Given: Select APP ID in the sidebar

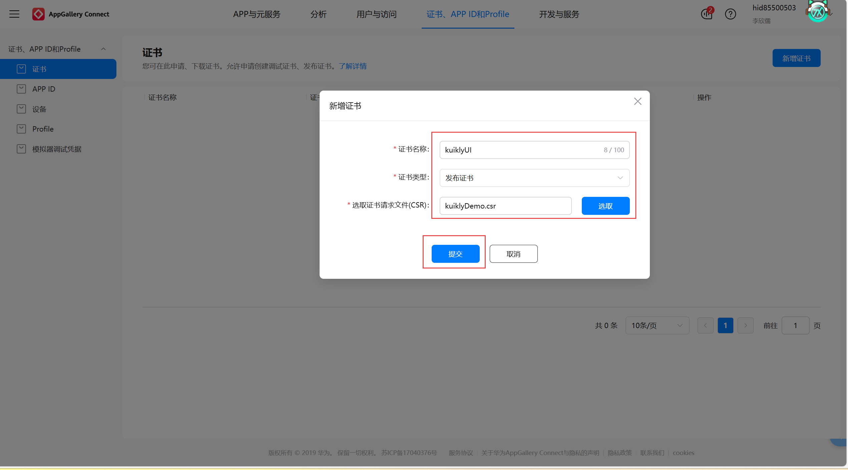Looking at the screenshot, I should click(44, 89).
